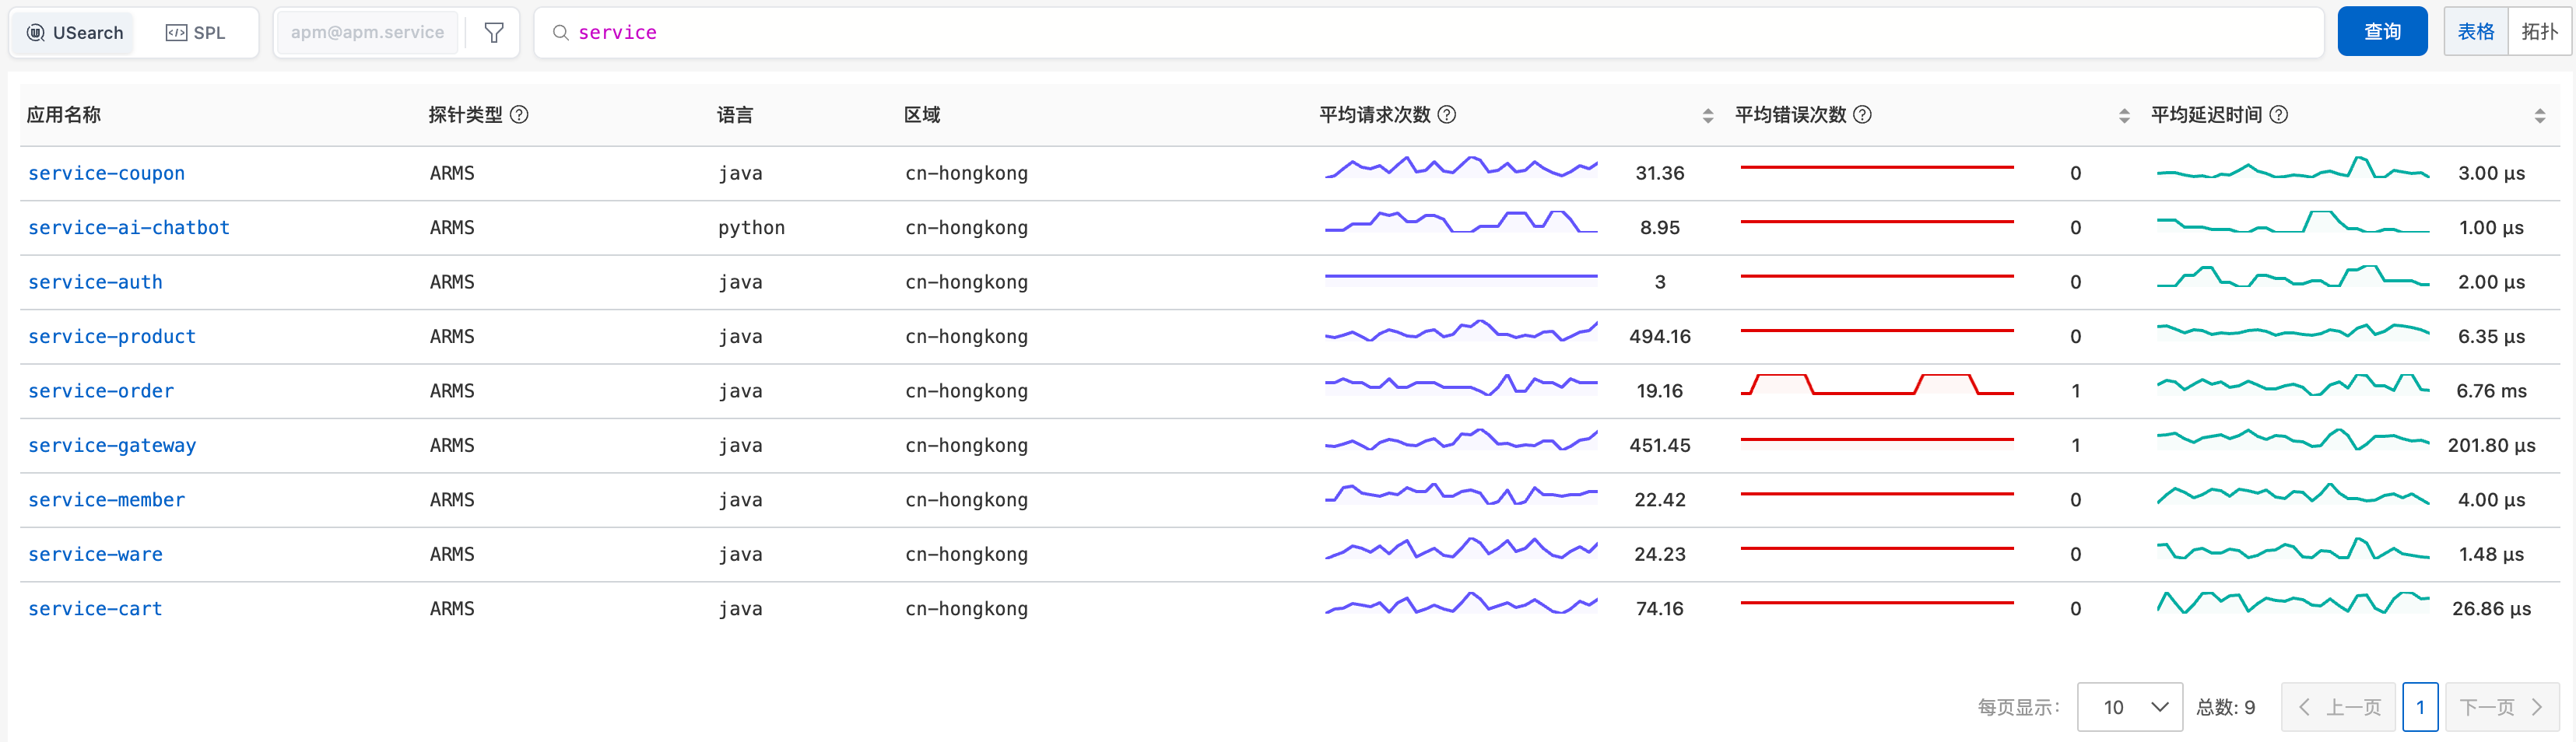Open the service-order application link
The width and height of the screenshot is (2576, 742).
(101, 391)
